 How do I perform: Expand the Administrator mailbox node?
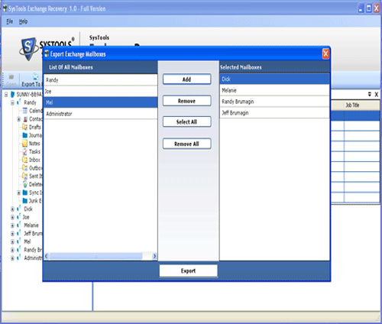(12, 258)
